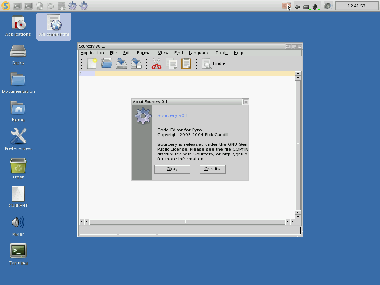Open the Edit menu
The height and width of the screenshot is (285, 380).
[127, 53]
